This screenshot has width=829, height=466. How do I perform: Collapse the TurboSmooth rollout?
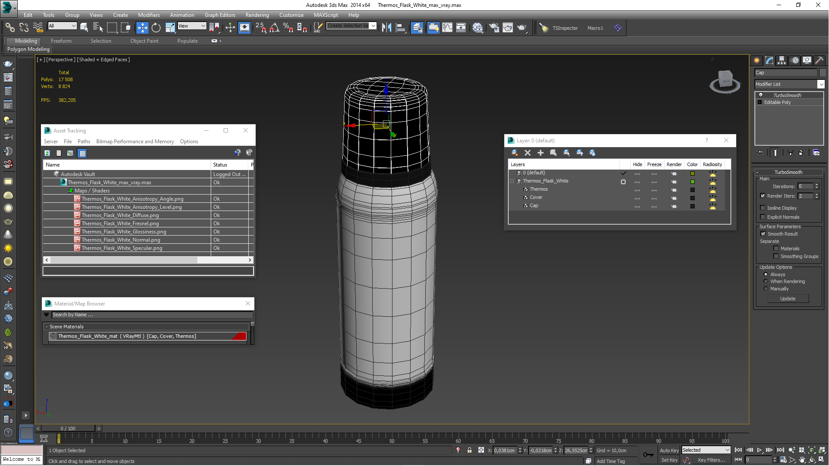tap(757, 172)
